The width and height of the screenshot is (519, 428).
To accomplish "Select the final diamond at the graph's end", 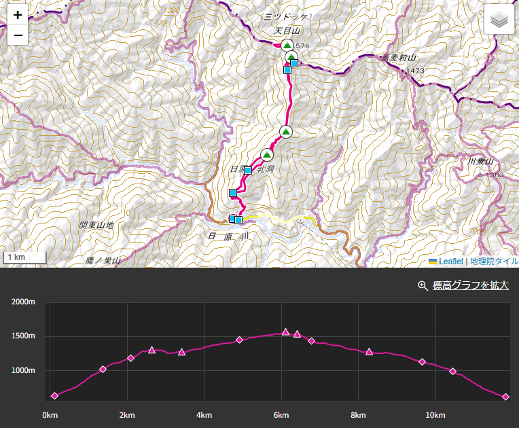I will (x=505, y=397).
